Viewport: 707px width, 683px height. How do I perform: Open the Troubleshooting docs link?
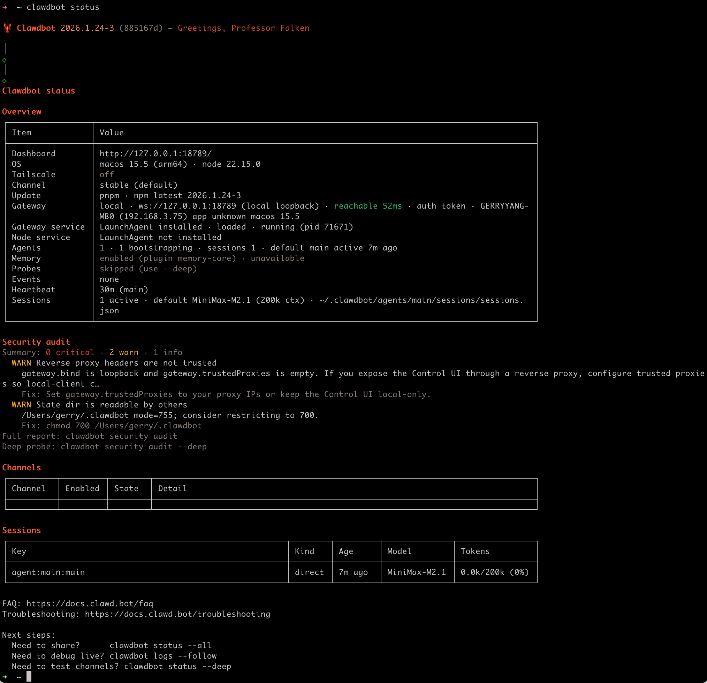177,614
